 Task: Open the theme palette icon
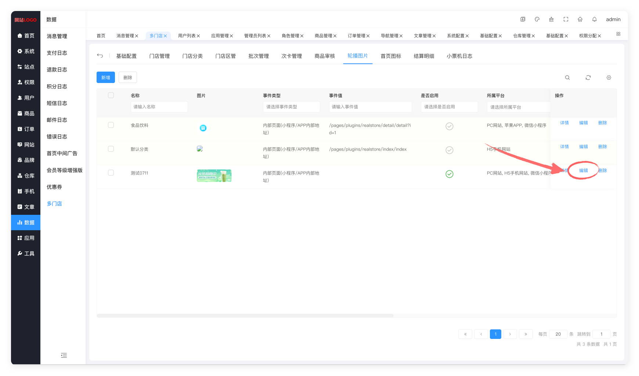click(537, 19)
